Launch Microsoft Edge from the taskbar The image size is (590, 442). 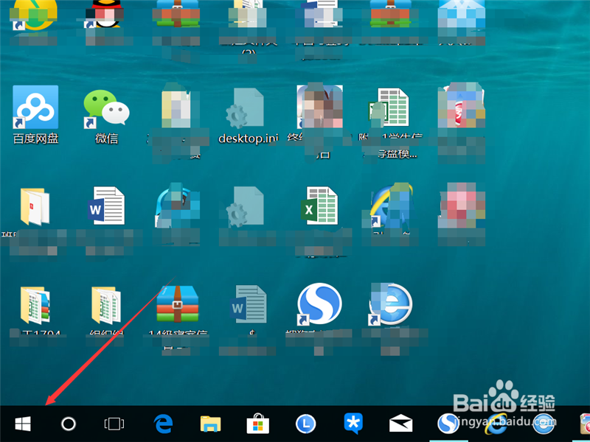(x=163, y=424)
